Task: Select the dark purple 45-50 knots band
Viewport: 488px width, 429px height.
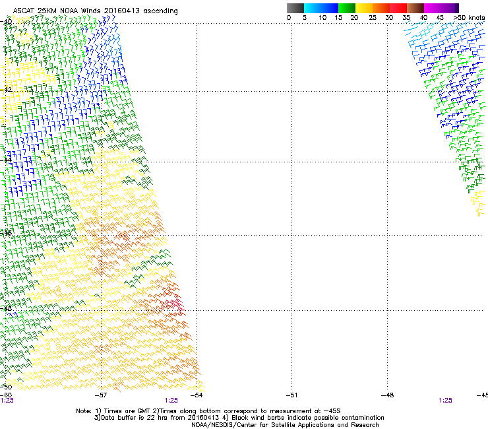Action: coord(450,8)
